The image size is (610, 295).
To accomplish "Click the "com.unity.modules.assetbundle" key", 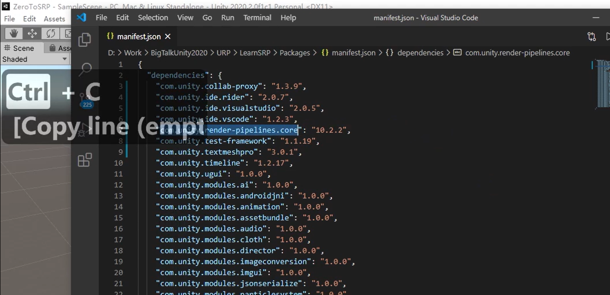I will click(225, 218).
